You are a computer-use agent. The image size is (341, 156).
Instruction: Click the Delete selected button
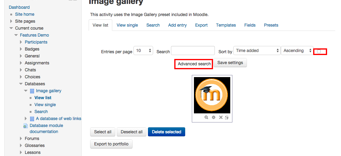click(166, 132)
